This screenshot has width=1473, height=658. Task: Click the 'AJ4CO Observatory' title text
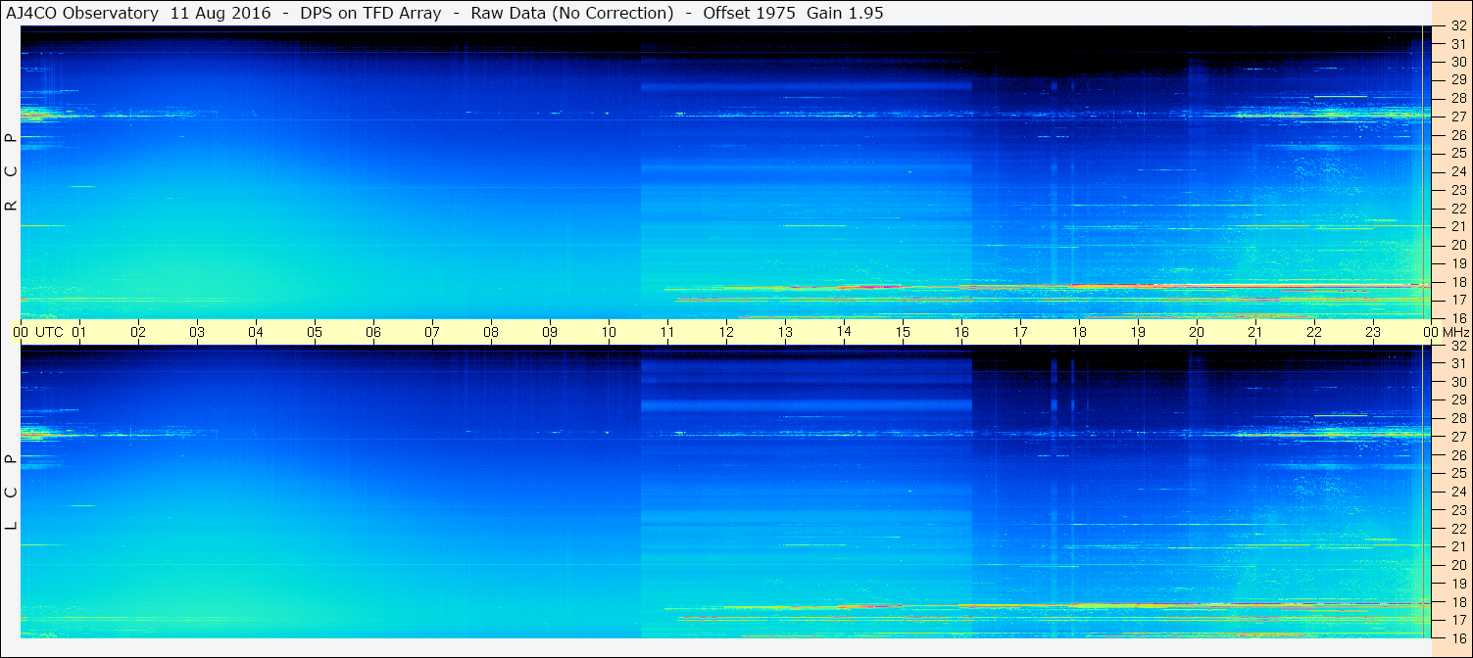tap(82, 13)
